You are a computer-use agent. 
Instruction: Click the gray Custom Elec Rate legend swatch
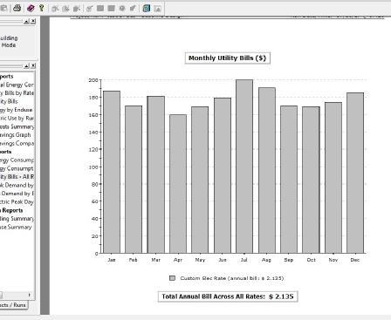pos(172,278)
